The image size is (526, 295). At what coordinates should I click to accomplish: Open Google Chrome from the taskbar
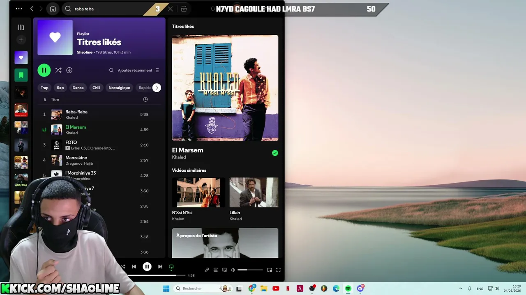252,288
